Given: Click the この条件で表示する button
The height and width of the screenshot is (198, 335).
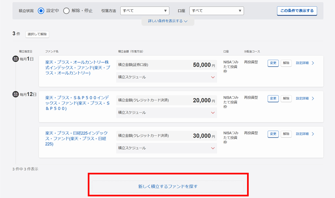Looking at the screenshot, I should click(x=297, y=11).
